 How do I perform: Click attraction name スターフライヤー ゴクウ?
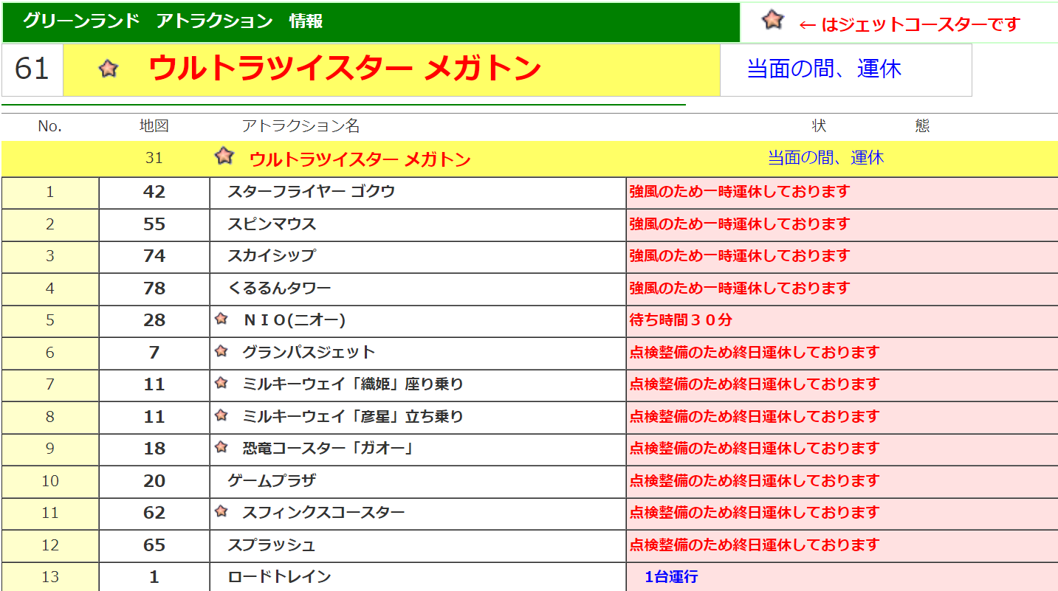[x=311, y=192]
